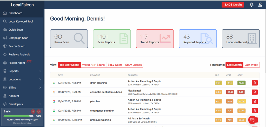Select Last Week timeframe
266x127 pixels.
tap(251, 65)
